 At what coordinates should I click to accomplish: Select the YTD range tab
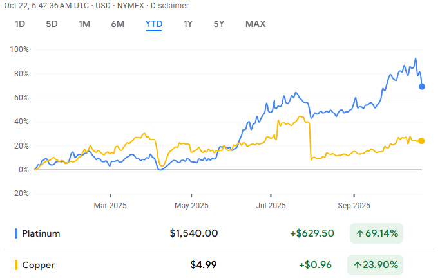point(153,24)
